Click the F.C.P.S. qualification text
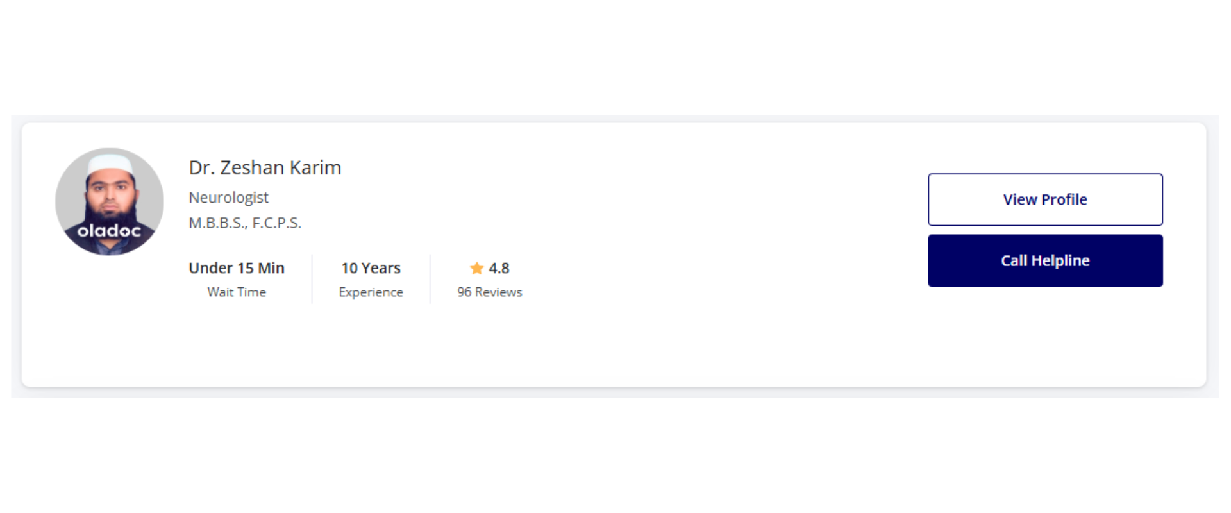 (277, 223)
